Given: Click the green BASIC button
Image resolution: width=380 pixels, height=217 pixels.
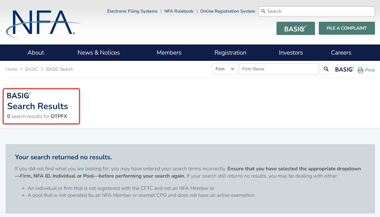Looking at the screenshot, I should pos(296,28).
